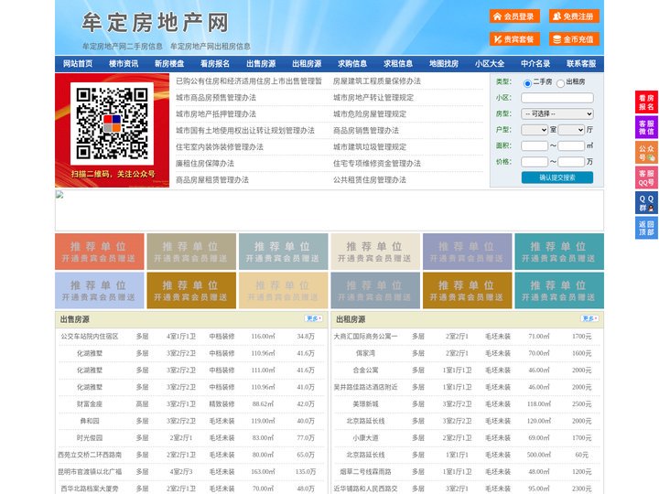Open the 财富金座 sale listing

pyautogui.click(x=90, y=404)
